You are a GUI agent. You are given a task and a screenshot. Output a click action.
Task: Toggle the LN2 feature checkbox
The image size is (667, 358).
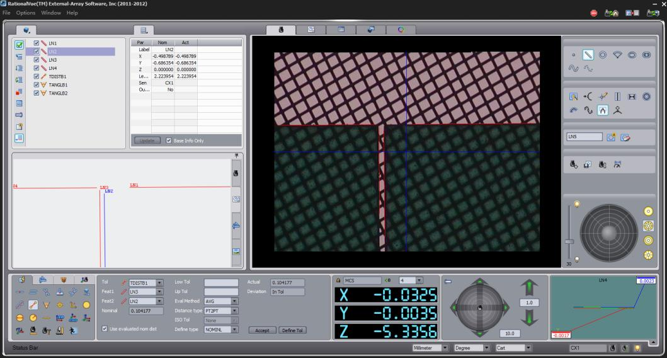[36, 52]
